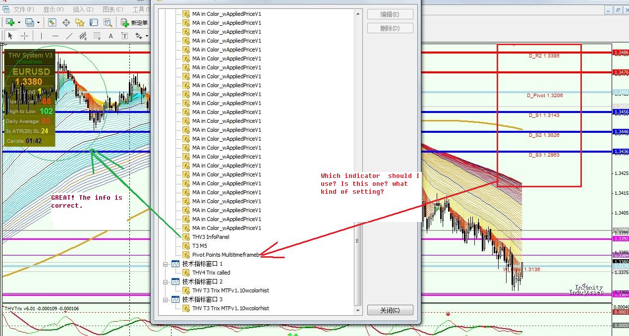Viewport: 629px width, 336px height.
Task: Click the D_S1 1.3143 chart label
Action: click(544, 115)
